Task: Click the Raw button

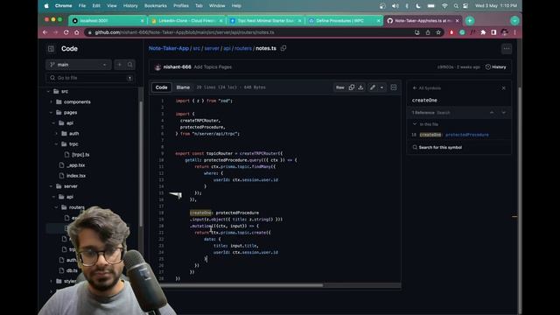Action: pyautogui.click(x=340, y=87)
